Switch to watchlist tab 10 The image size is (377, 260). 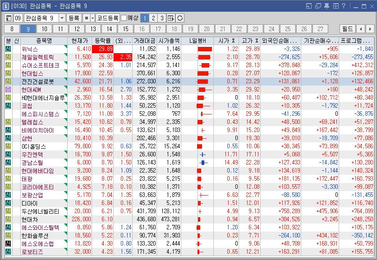pos(45,29)
